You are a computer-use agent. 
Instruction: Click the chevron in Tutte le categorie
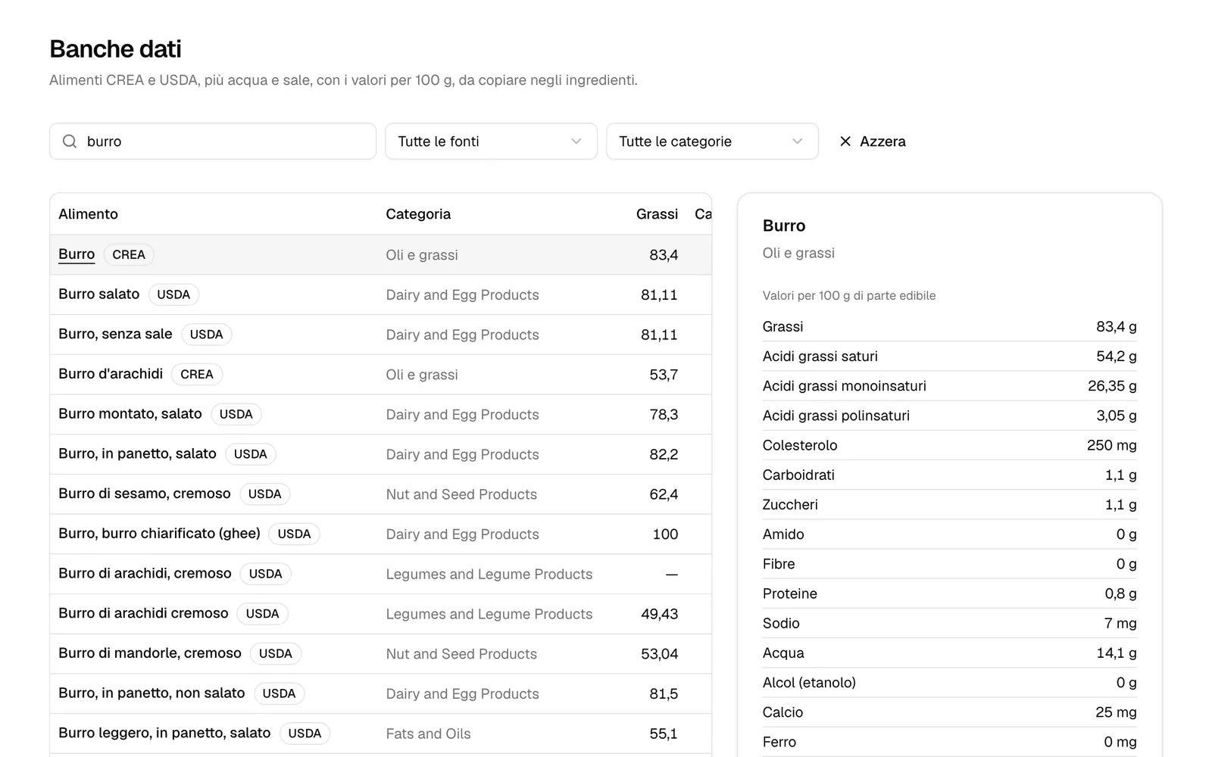pos(797,142)
